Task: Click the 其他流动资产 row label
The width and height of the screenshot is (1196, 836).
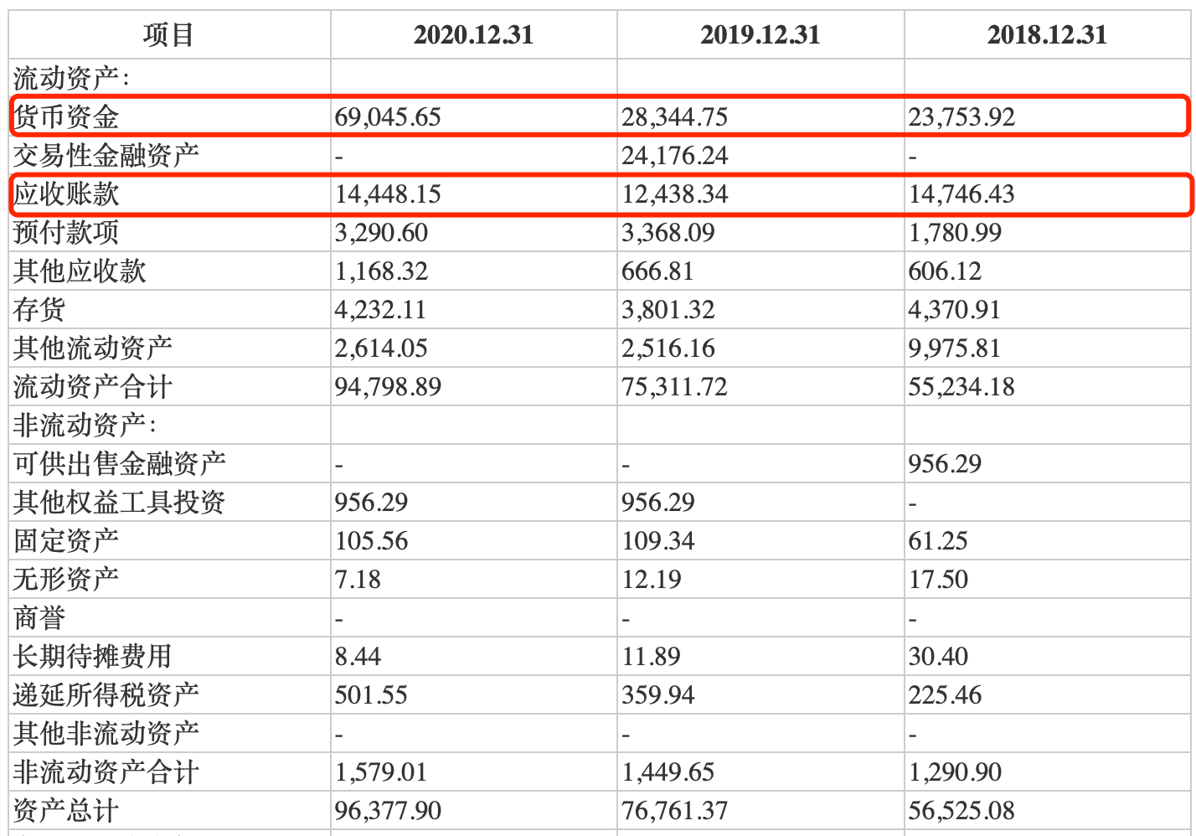Action: (93, 348)
